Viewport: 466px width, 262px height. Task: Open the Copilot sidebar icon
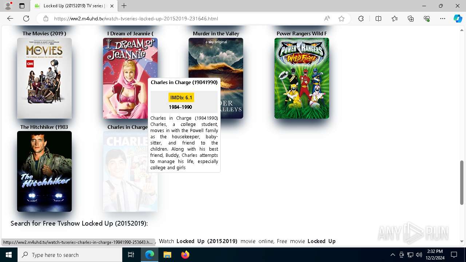pos(458,19)
